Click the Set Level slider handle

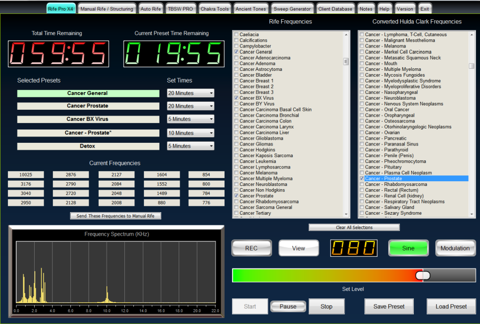point(423,276)
